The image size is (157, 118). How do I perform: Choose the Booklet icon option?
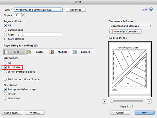tap(75, 52)
